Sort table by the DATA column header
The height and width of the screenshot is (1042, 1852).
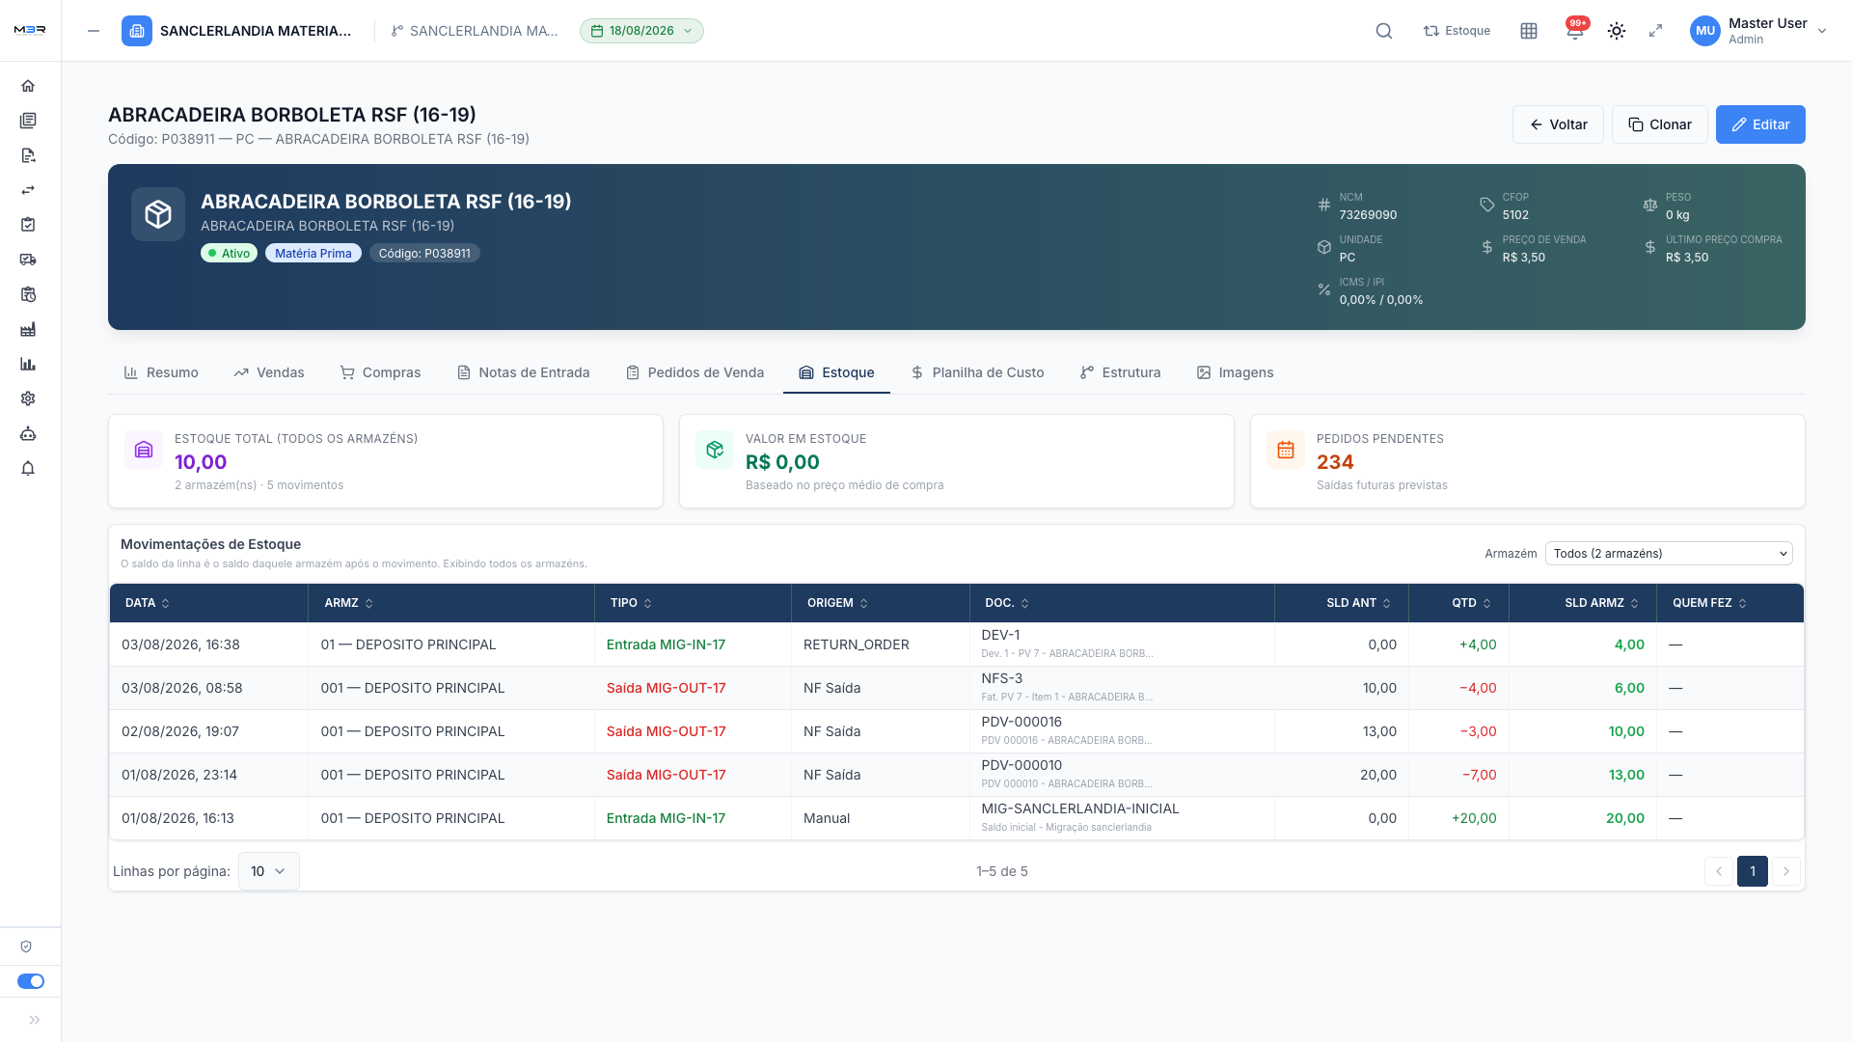pos(148,603)
